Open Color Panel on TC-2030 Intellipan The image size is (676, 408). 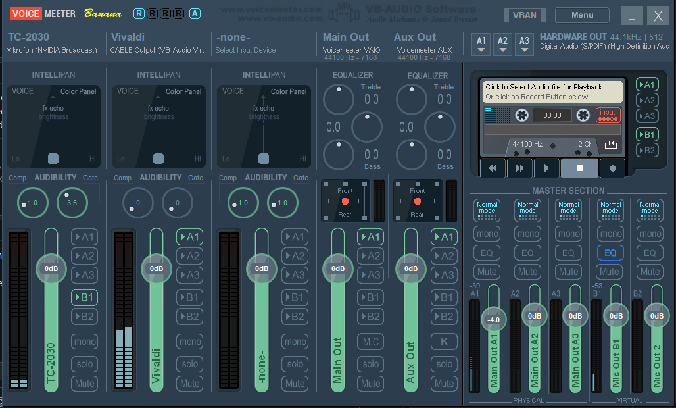[x=78, y=91]
